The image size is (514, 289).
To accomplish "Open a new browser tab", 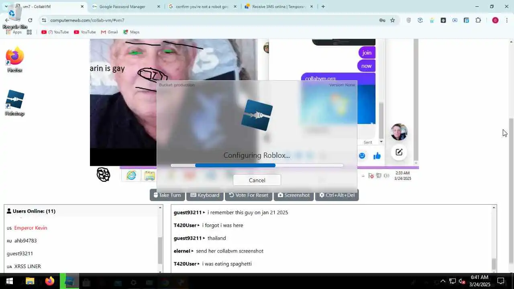I will click(x=323, y=6).
